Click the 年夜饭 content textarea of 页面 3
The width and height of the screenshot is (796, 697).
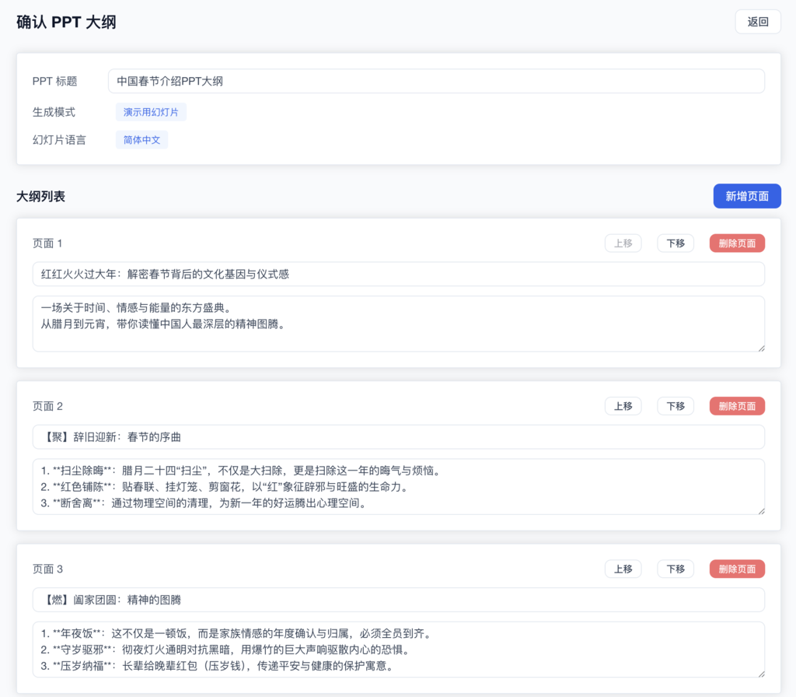point(398,649)
